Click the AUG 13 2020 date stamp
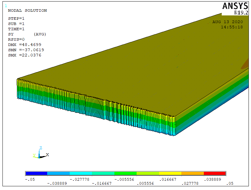The image size is (251, 190). (228, 22)
